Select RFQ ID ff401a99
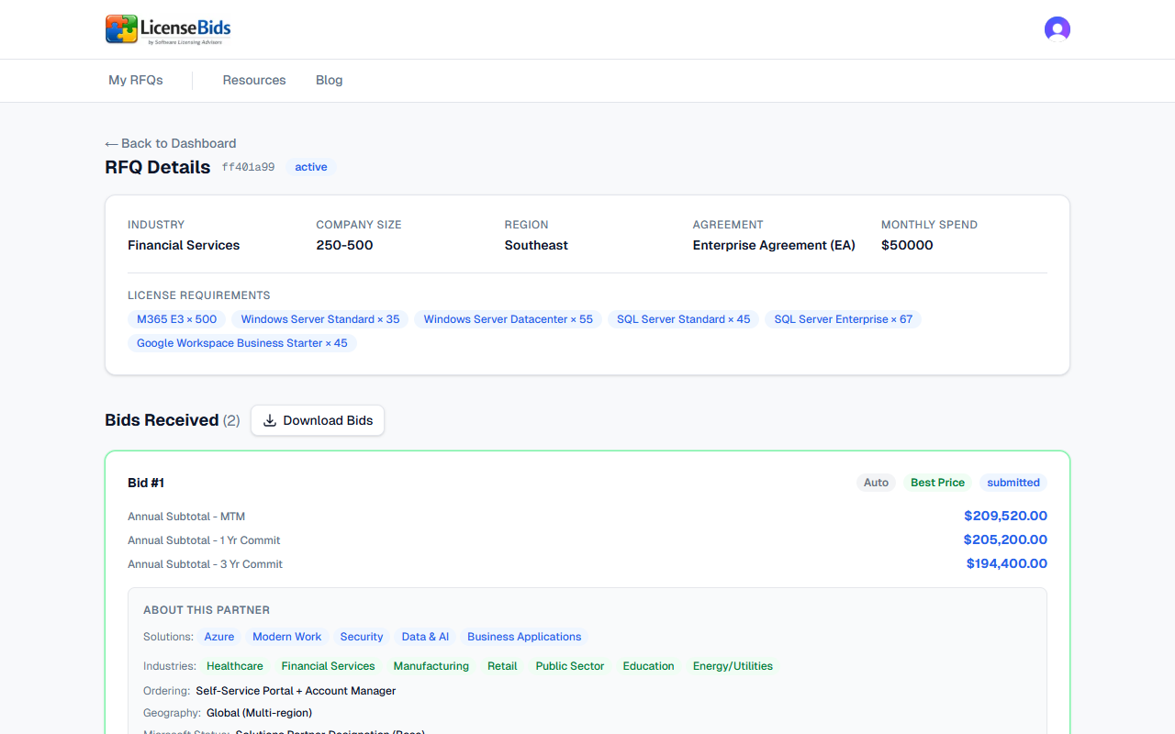The image size is (1175, 734). [x=248, y=167]
